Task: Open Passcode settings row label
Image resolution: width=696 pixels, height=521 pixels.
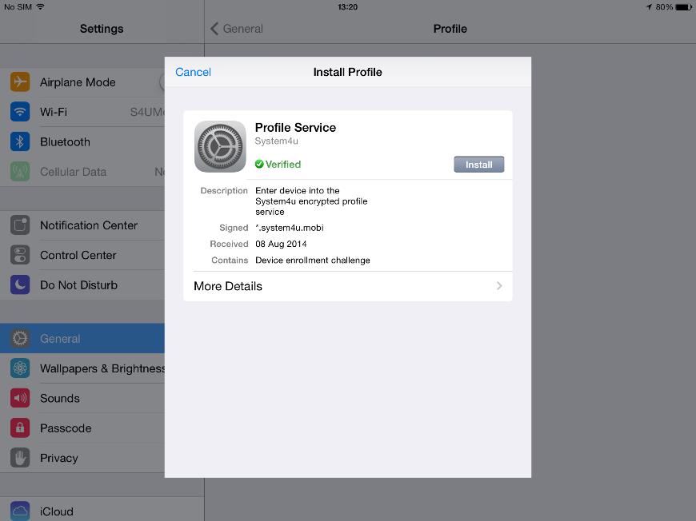Action: pos(66,428)
